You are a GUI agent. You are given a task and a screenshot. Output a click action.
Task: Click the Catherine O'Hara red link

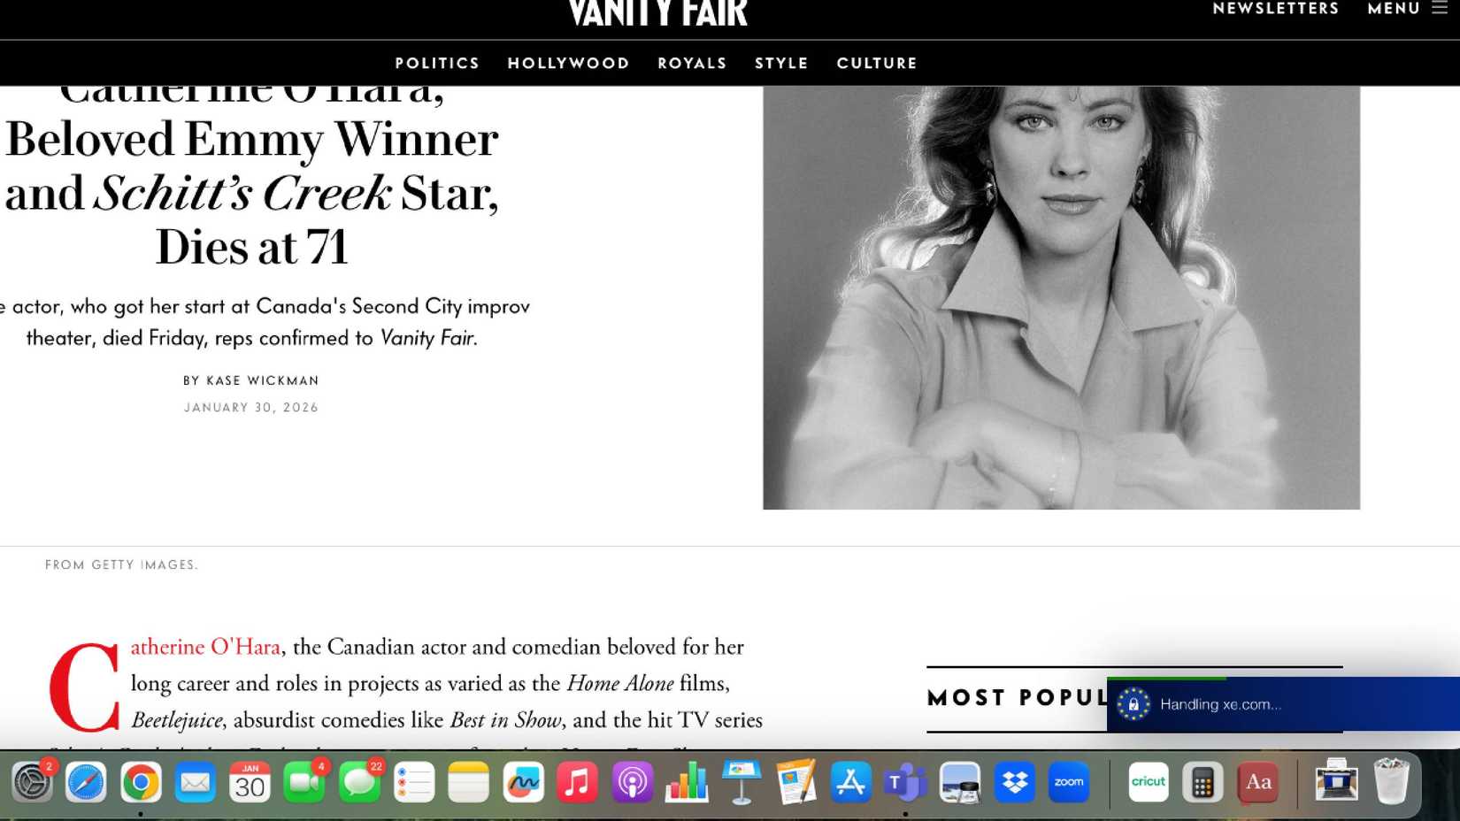pyautogui.click(x=205, y=647)
